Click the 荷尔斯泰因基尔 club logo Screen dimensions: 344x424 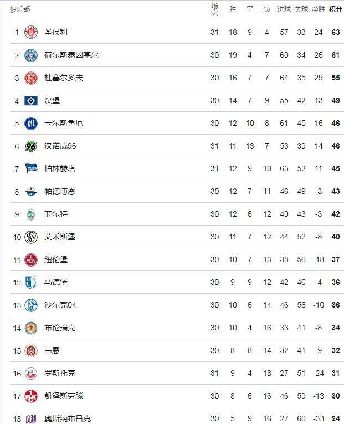(x=31, y=55)
